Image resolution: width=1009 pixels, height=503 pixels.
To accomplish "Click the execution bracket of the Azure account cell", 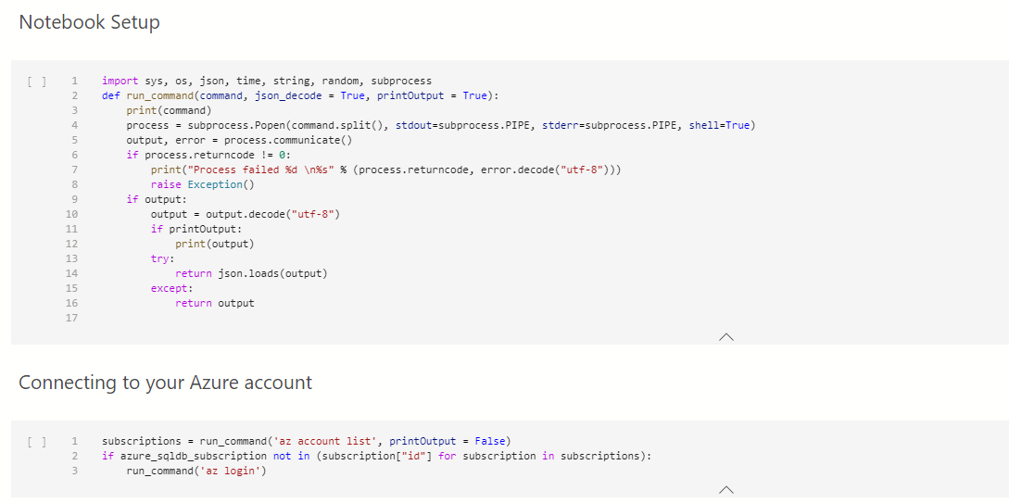I will click(37, 441).
